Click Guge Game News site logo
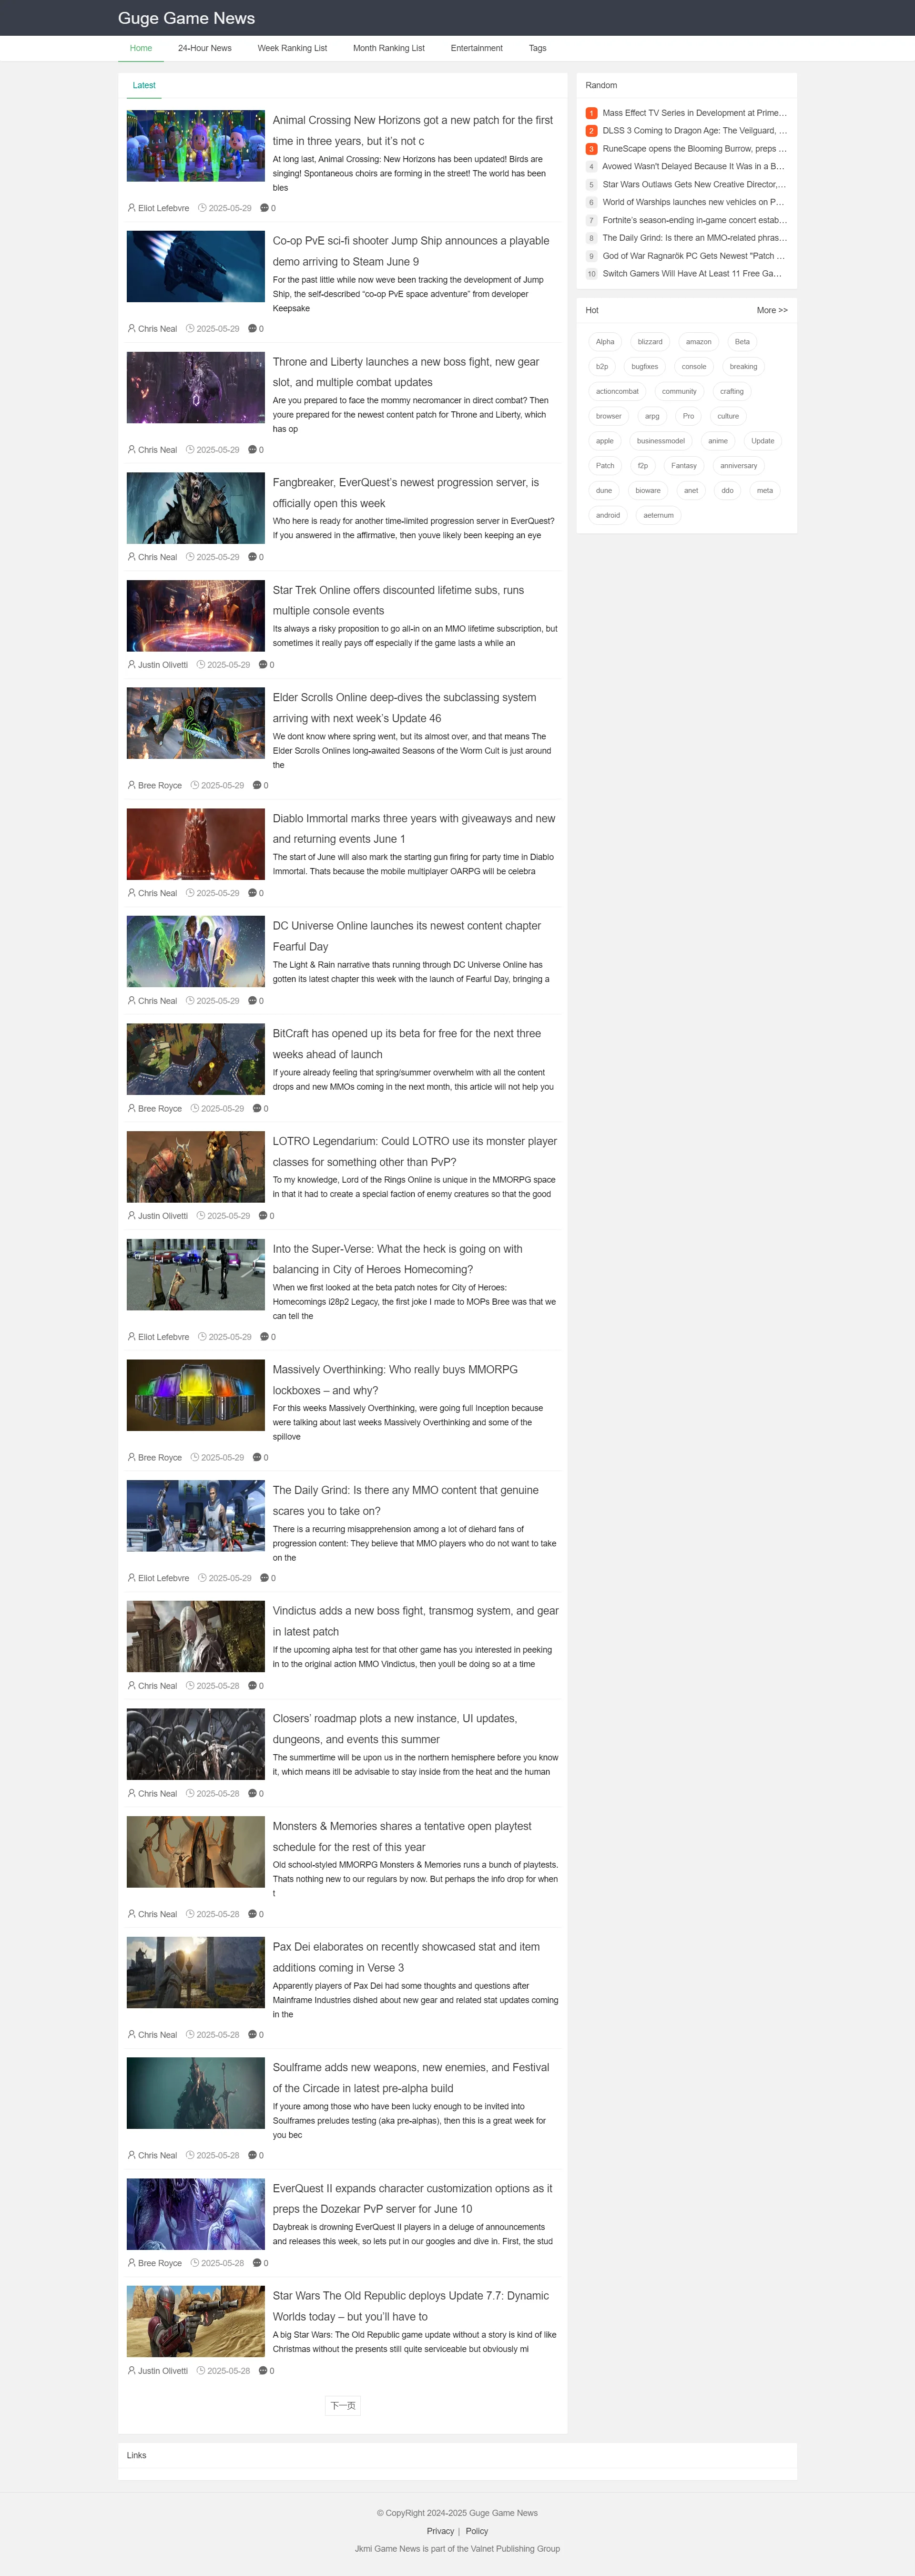This screenshot has width=915, height=2576. click(x=186, y=18)
